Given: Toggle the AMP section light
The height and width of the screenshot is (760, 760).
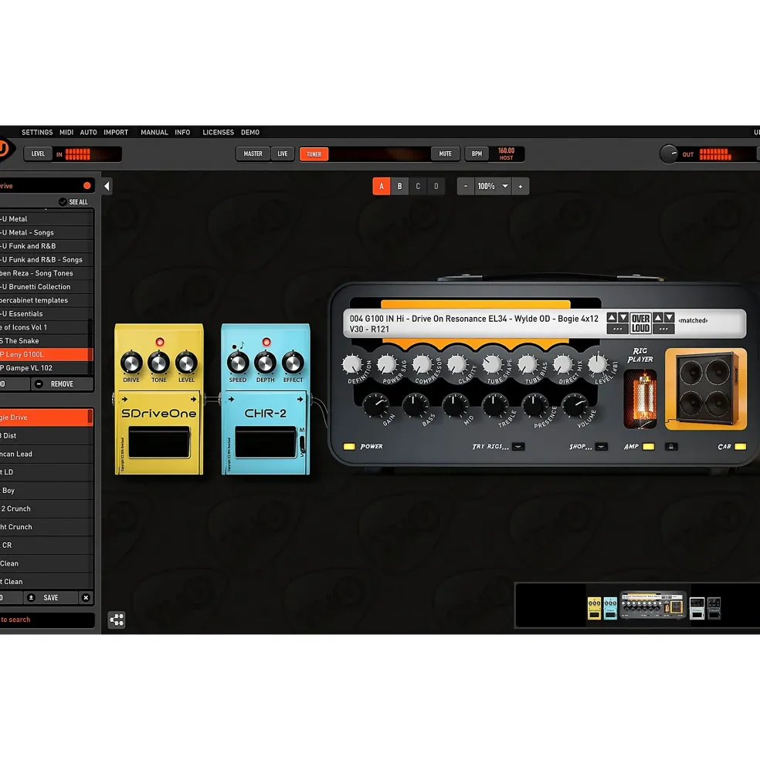Looking at the screenshot, I should tap(648, 447).
